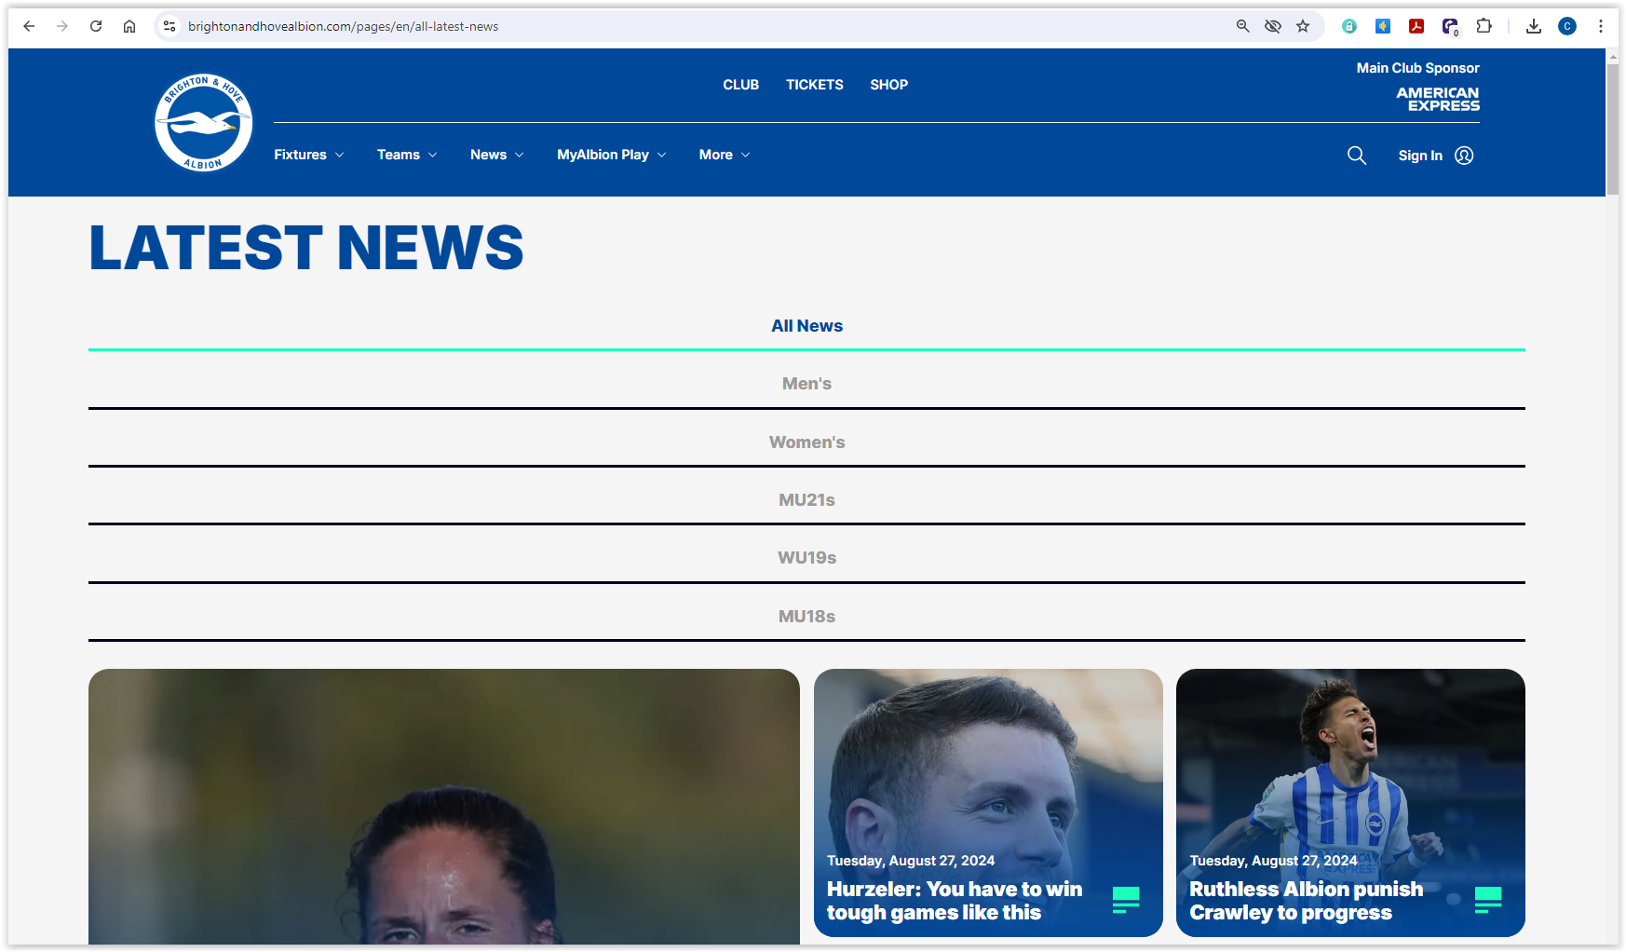View site information icon in address bar
1626x952 pixels.
169,26
